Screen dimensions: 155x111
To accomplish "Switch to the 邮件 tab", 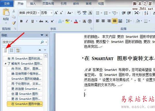I will coord(76,4).
